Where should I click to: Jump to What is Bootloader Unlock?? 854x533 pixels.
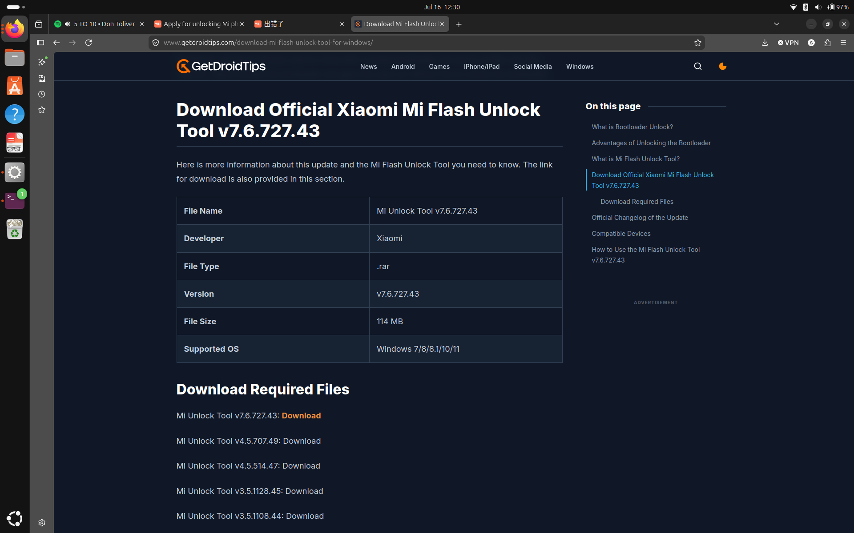(632, 127)
